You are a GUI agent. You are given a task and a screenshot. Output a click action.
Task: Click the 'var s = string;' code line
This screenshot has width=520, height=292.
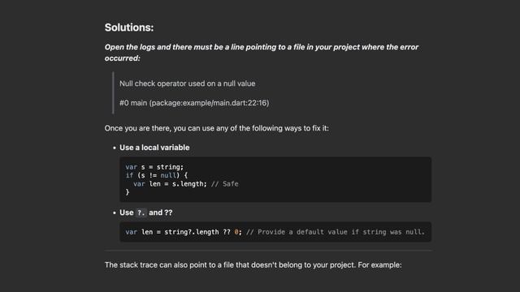154,167
